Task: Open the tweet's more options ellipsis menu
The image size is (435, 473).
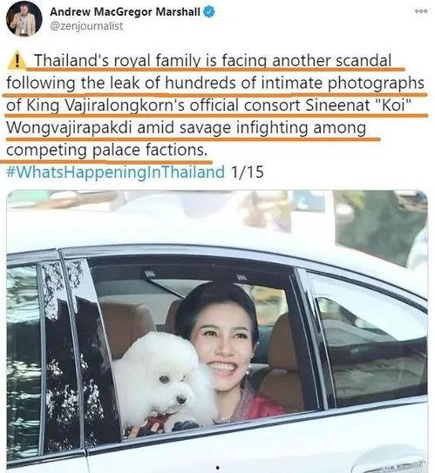Action: pos(421,11)
